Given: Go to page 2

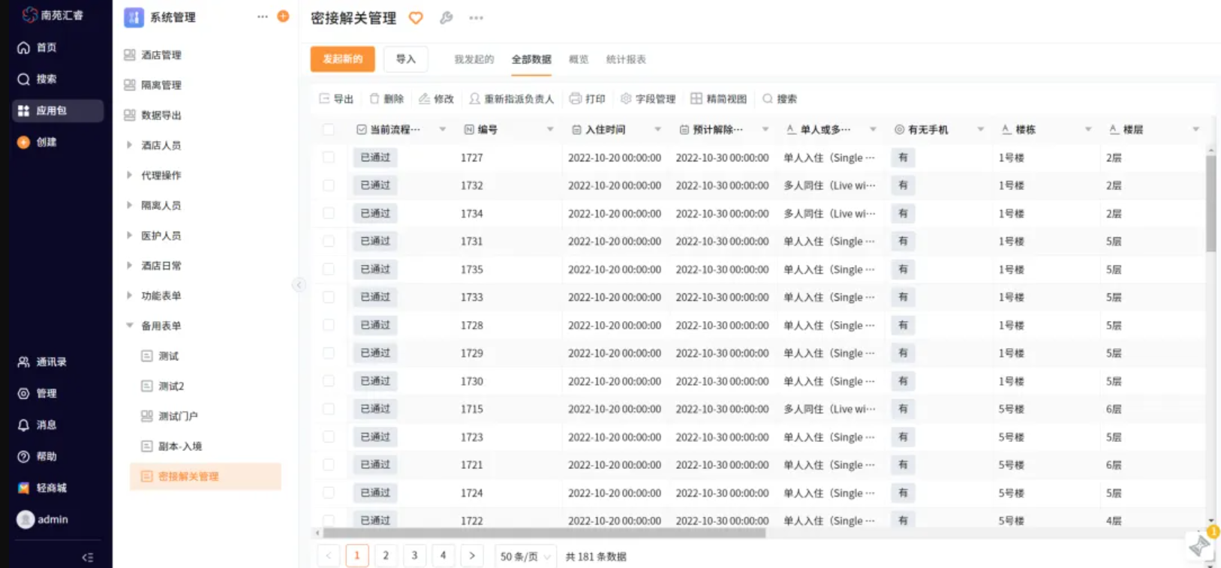Looking at the screenshot, I should [386, 555].
